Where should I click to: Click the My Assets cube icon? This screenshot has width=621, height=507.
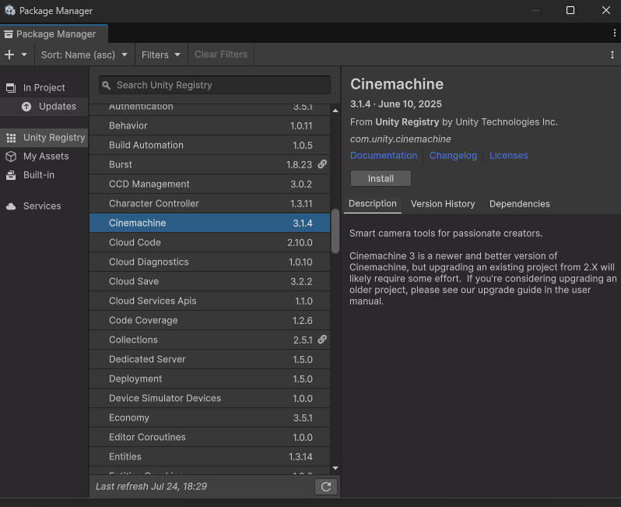tap(11, 157)
